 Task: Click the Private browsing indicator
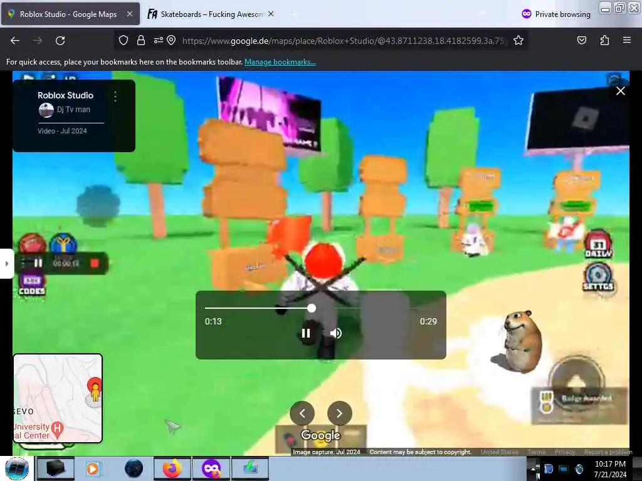pos(557,14)
